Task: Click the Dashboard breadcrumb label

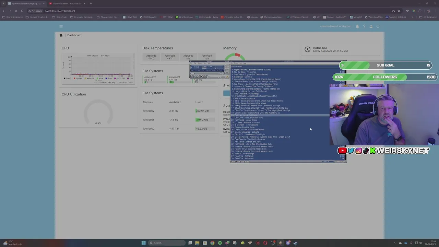Action: coord(74,35)
